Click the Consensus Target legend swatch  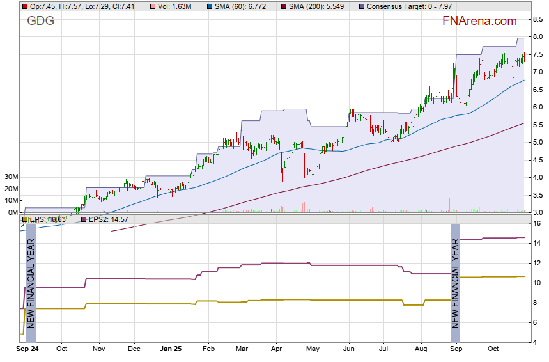[x=362, y=6]
